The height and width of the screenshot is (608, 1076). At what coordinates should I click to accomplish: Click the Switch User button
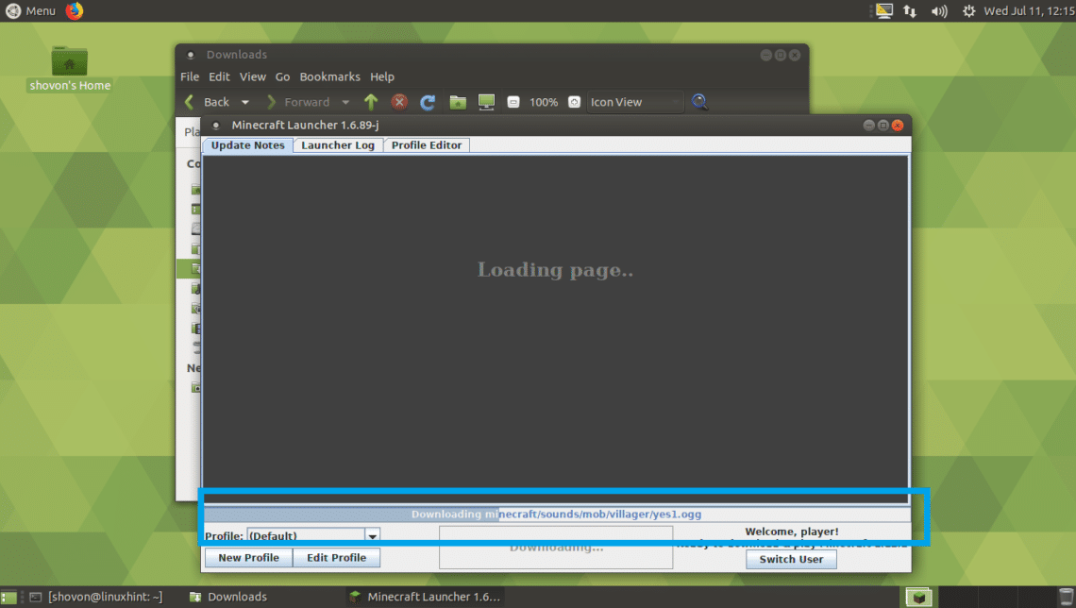791,559
